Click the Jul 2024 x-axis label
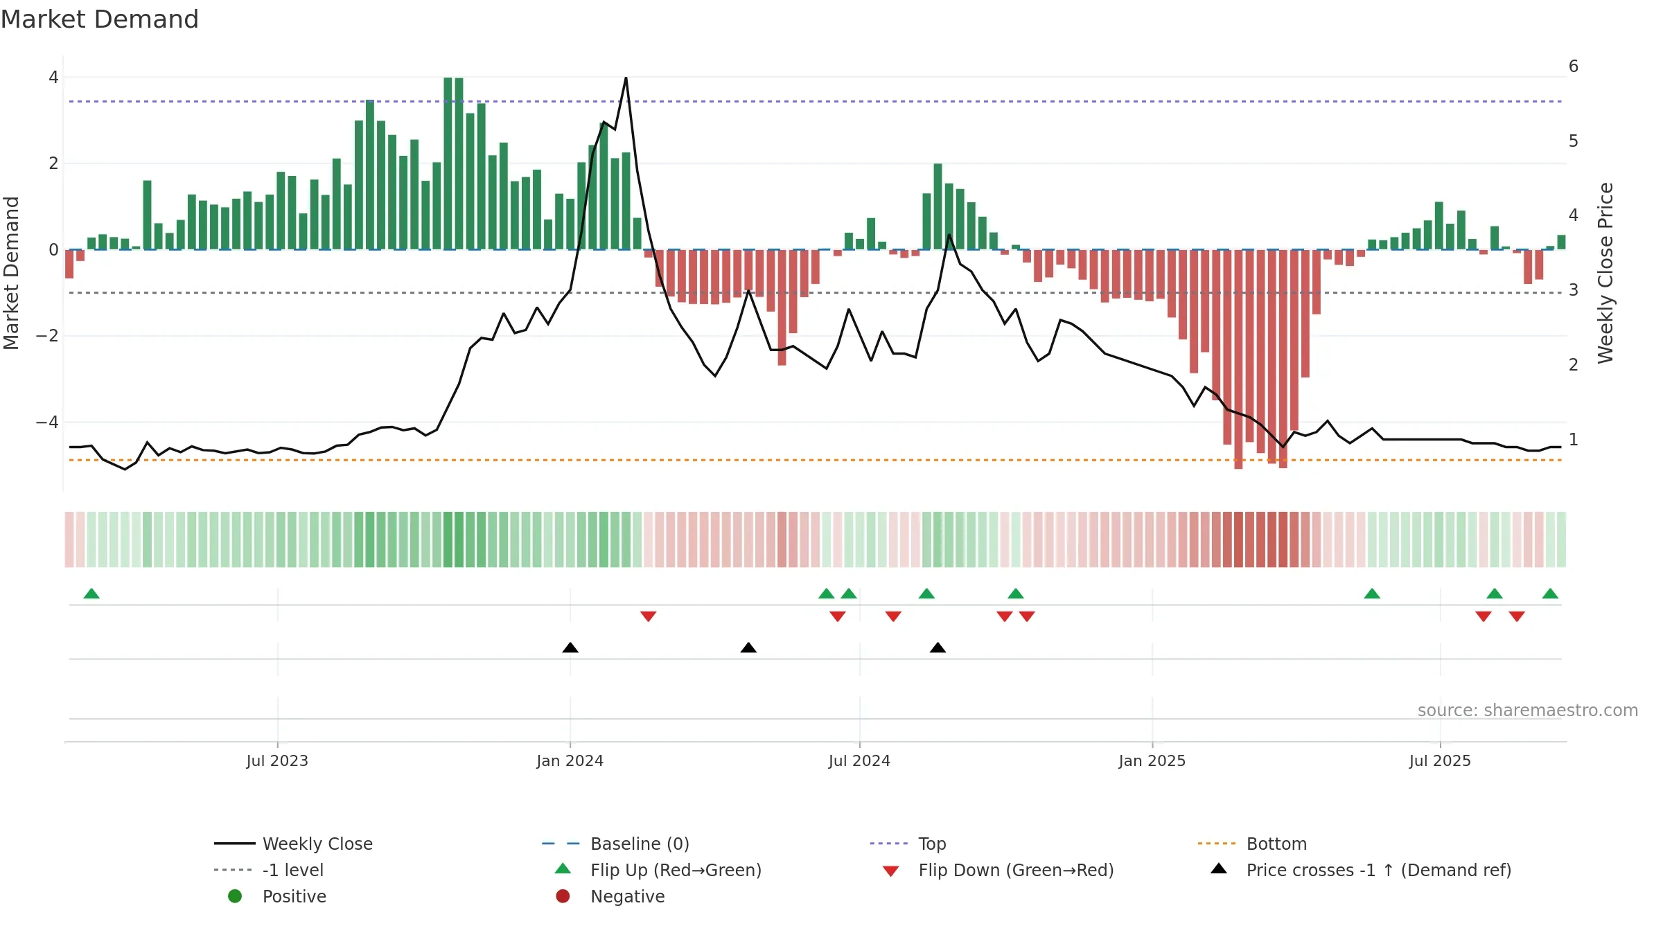 coord(860,761)
